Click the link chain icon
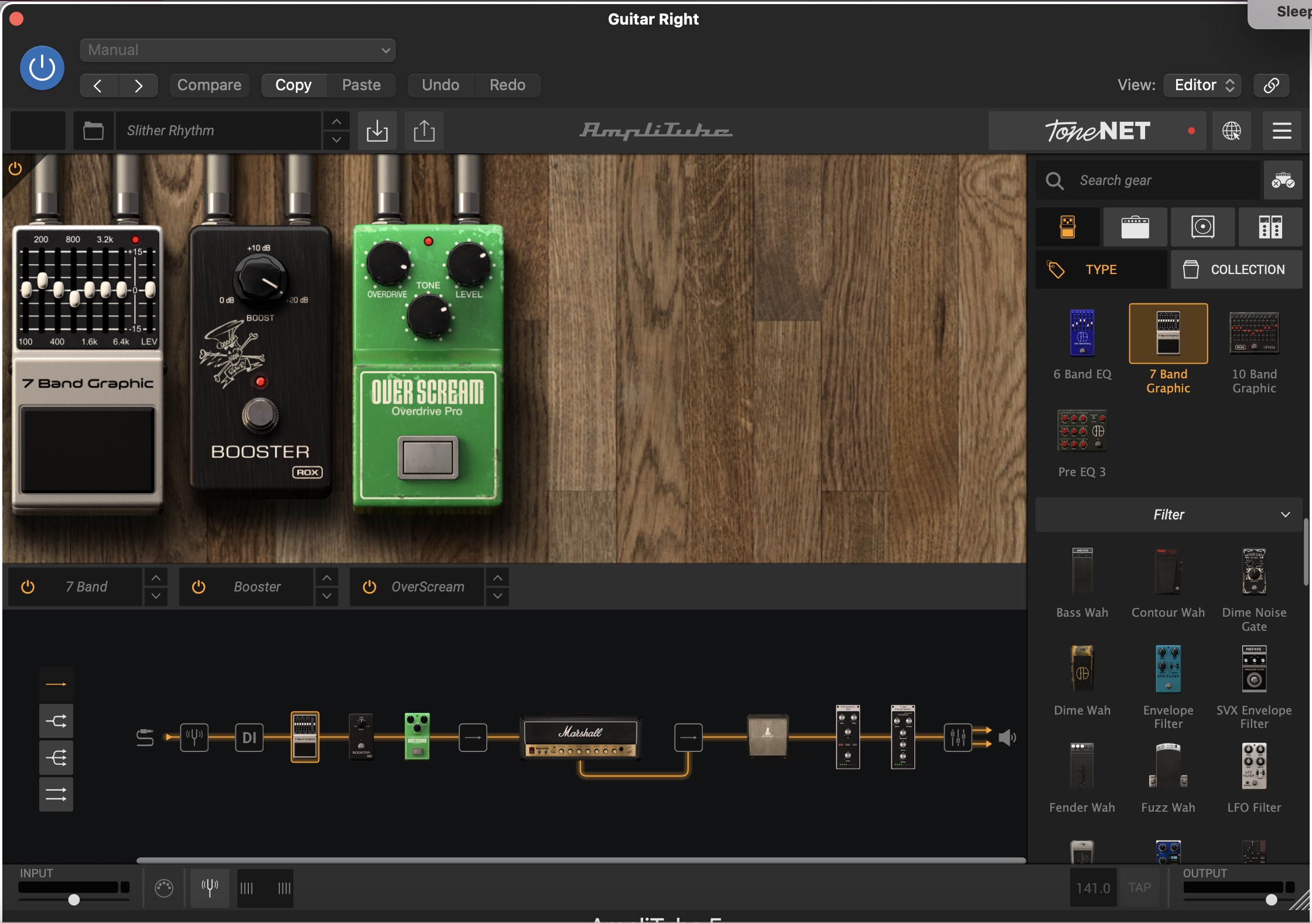This screenshot has width=1312, height=923. [1271, 85]
